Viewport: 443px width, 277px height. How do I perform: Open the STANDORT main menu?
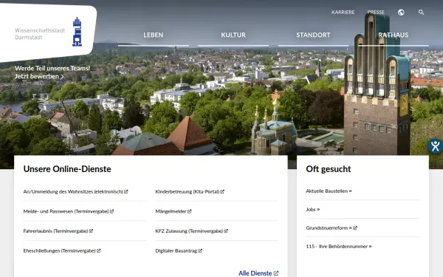313,35
